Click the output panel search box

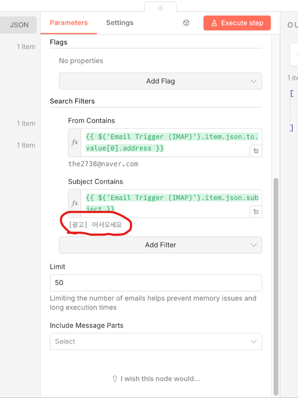click(x=294, y=55)
